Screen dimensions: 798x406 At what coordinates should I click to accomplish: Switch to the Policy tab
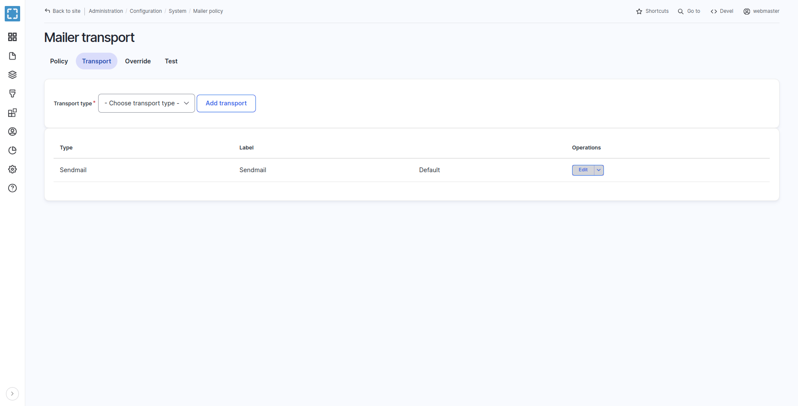point(59,61)
